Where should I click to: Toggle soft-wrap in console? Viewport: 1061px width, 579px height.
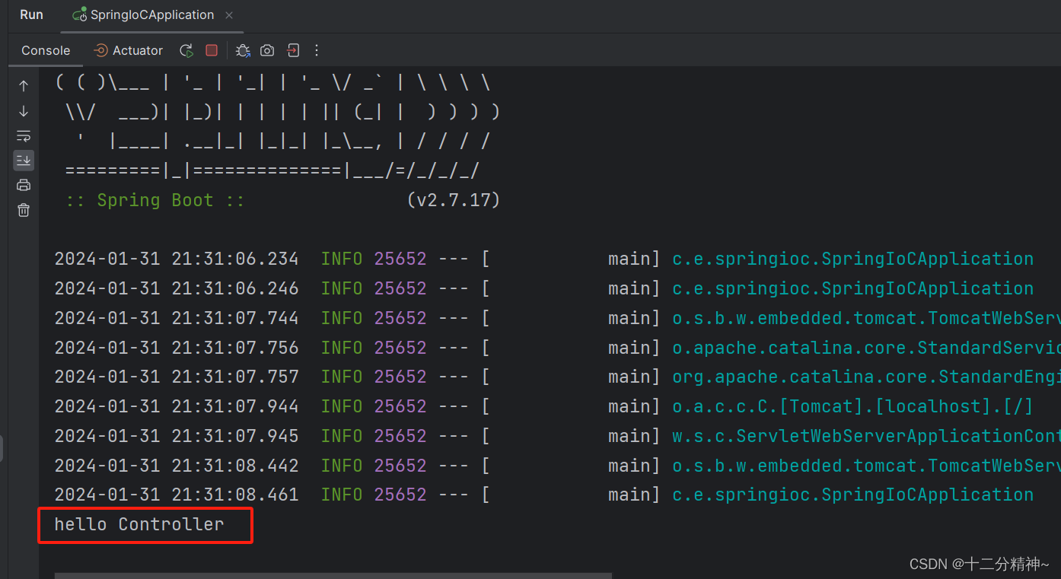(x=24, y=136)
